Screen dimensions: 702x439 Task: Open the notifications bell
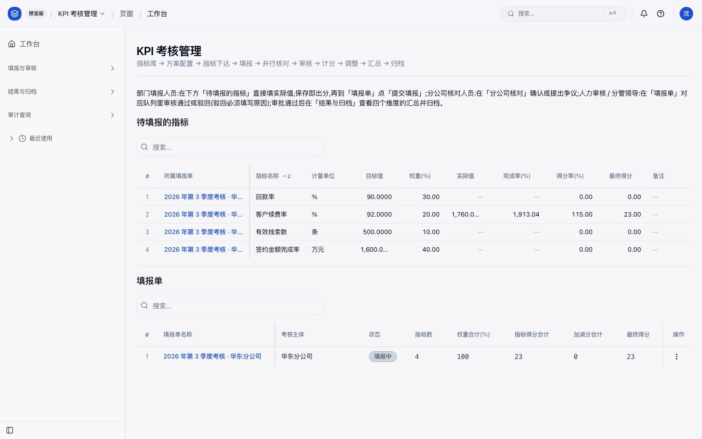click(644, 14)
